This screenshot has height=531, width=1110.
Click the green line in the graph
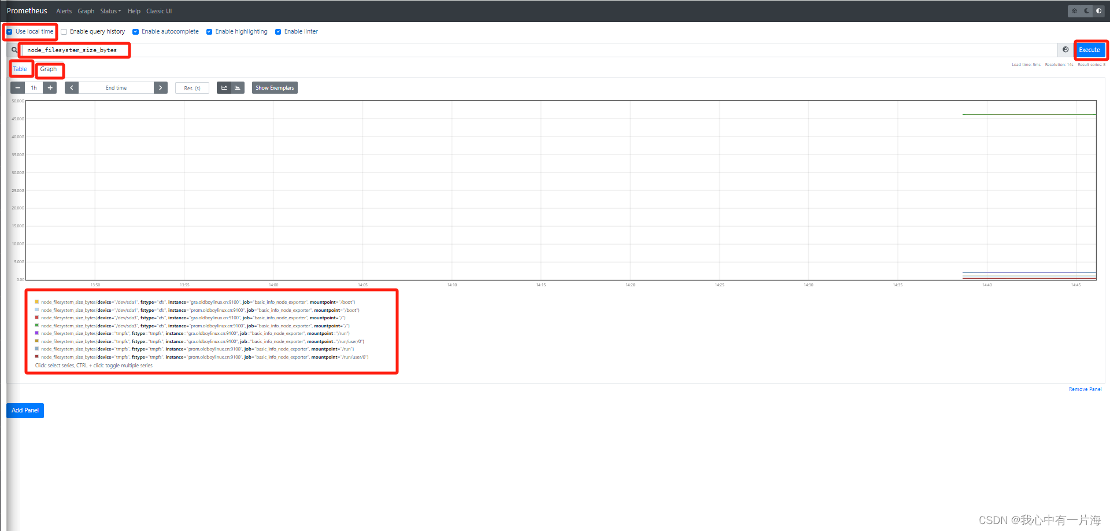1029,115
